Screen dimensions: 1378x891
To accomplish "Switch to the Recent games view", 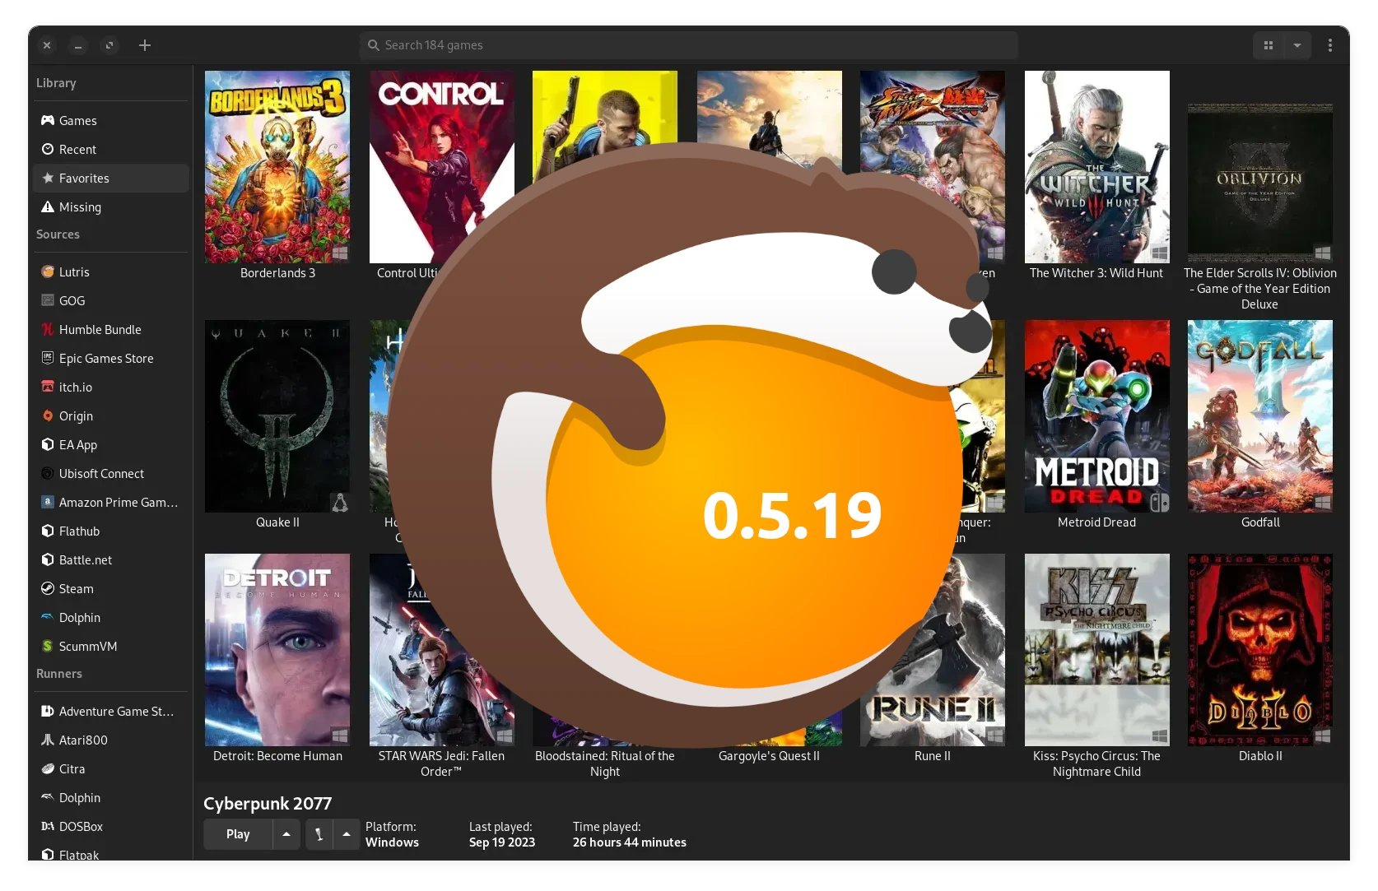I will (x=78, y=149).
